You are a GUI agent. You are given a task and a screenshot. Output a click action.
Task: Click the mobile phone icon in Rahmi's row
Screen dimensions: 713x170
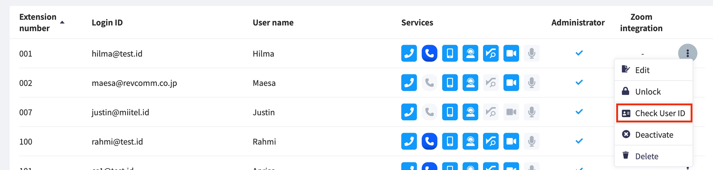click(x=450, y=141)
